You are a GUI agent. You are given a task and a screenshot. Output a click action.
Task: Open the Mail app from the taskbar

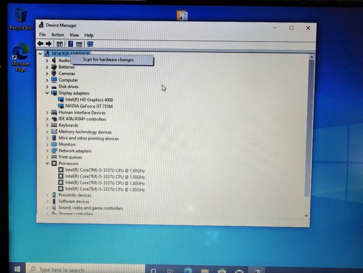239,271
